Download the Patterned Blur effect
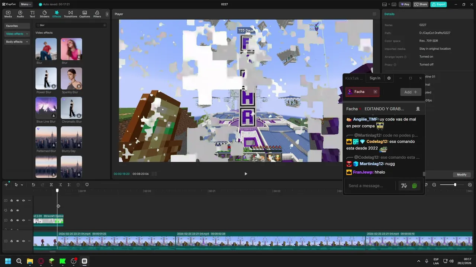Viewport: 476px width, 267px height. (54, 145)
